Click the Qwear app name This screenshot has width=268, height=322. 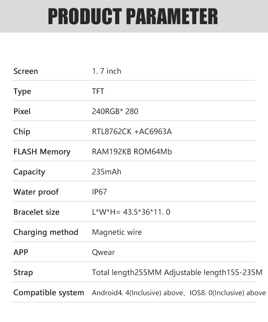point(103,252)
